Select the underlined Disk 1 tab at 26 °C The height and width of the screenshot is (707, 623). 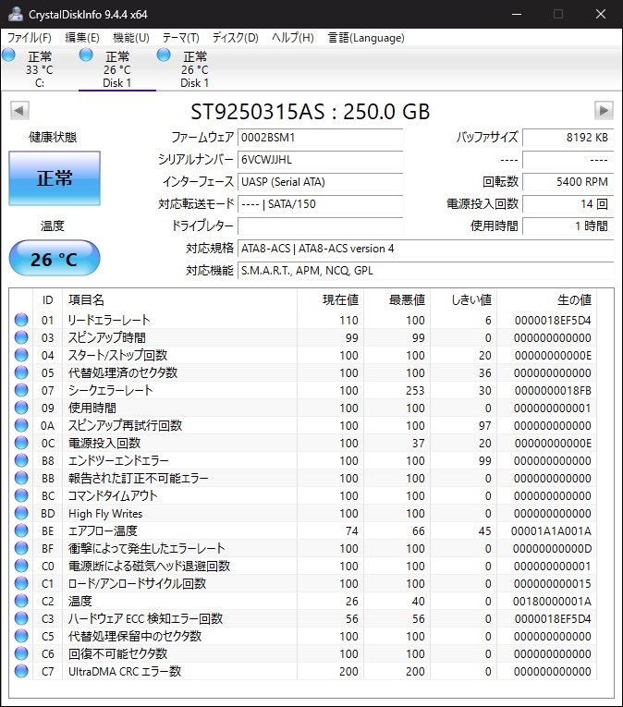click(116, 69)
